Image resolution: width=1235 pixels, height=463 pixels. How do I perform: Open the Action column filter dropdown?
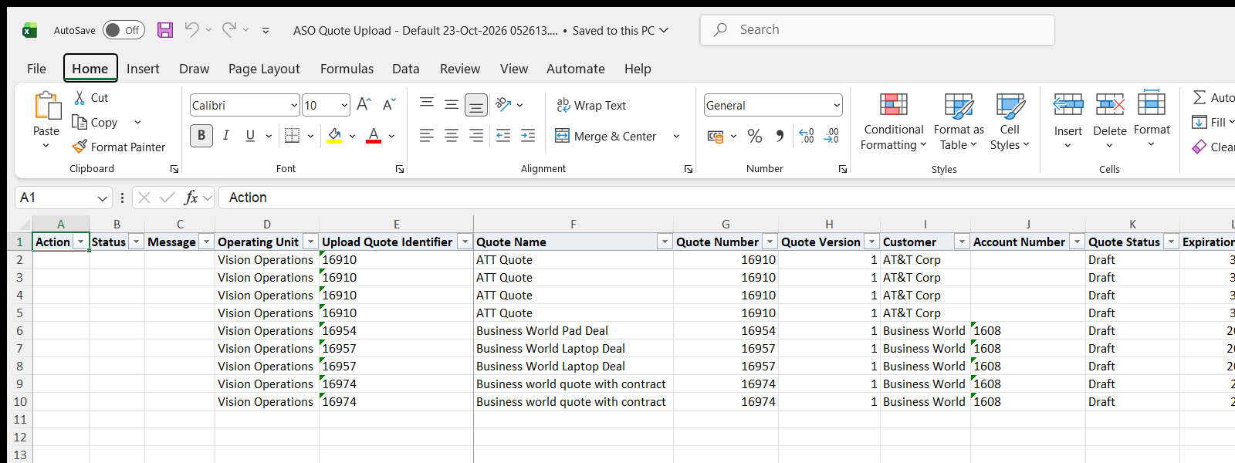(80, 242)
